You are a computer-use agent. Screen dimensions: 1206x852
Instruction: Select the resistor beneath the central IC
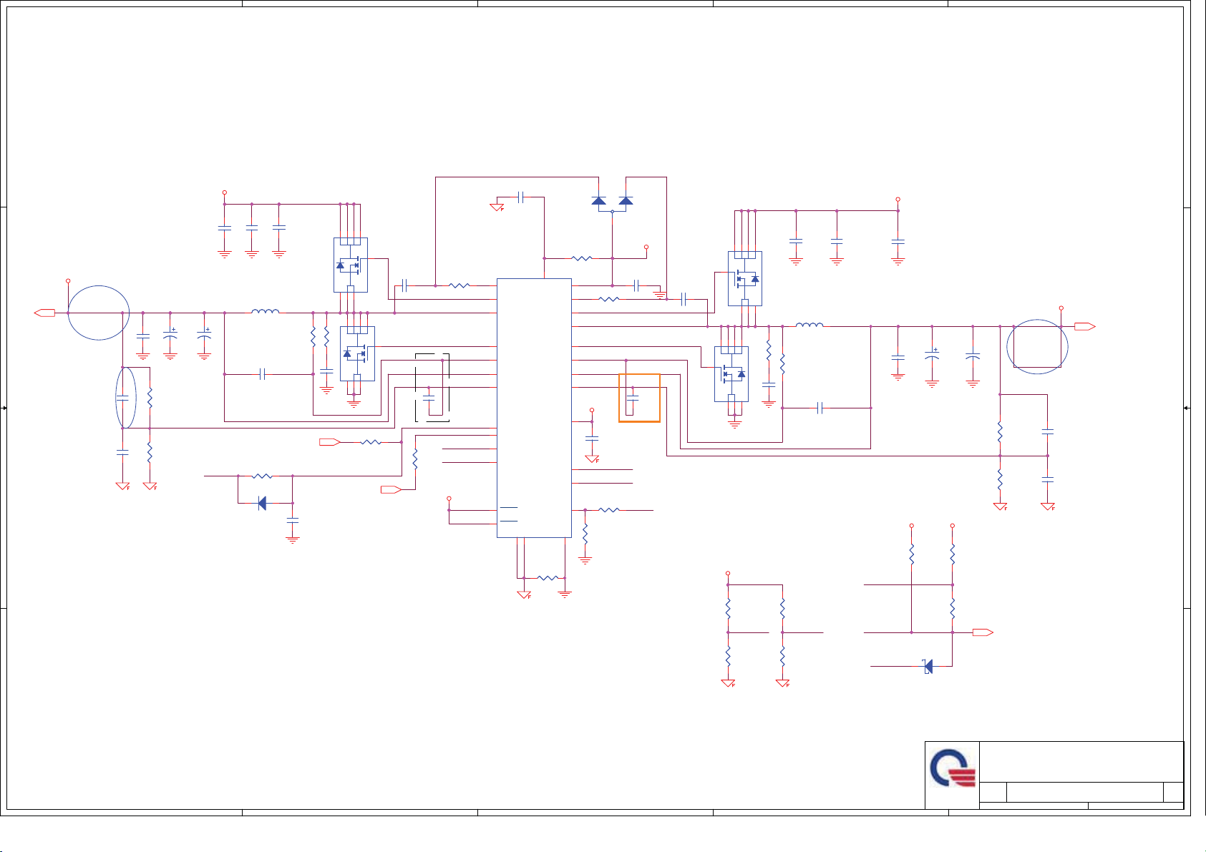(548, 578)
